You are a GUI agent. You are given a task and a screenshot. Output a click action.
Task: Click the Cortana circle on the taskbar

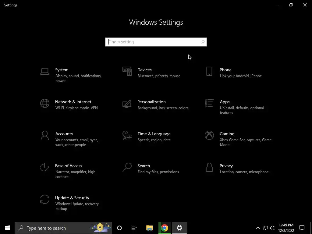[x=119, y=228]
